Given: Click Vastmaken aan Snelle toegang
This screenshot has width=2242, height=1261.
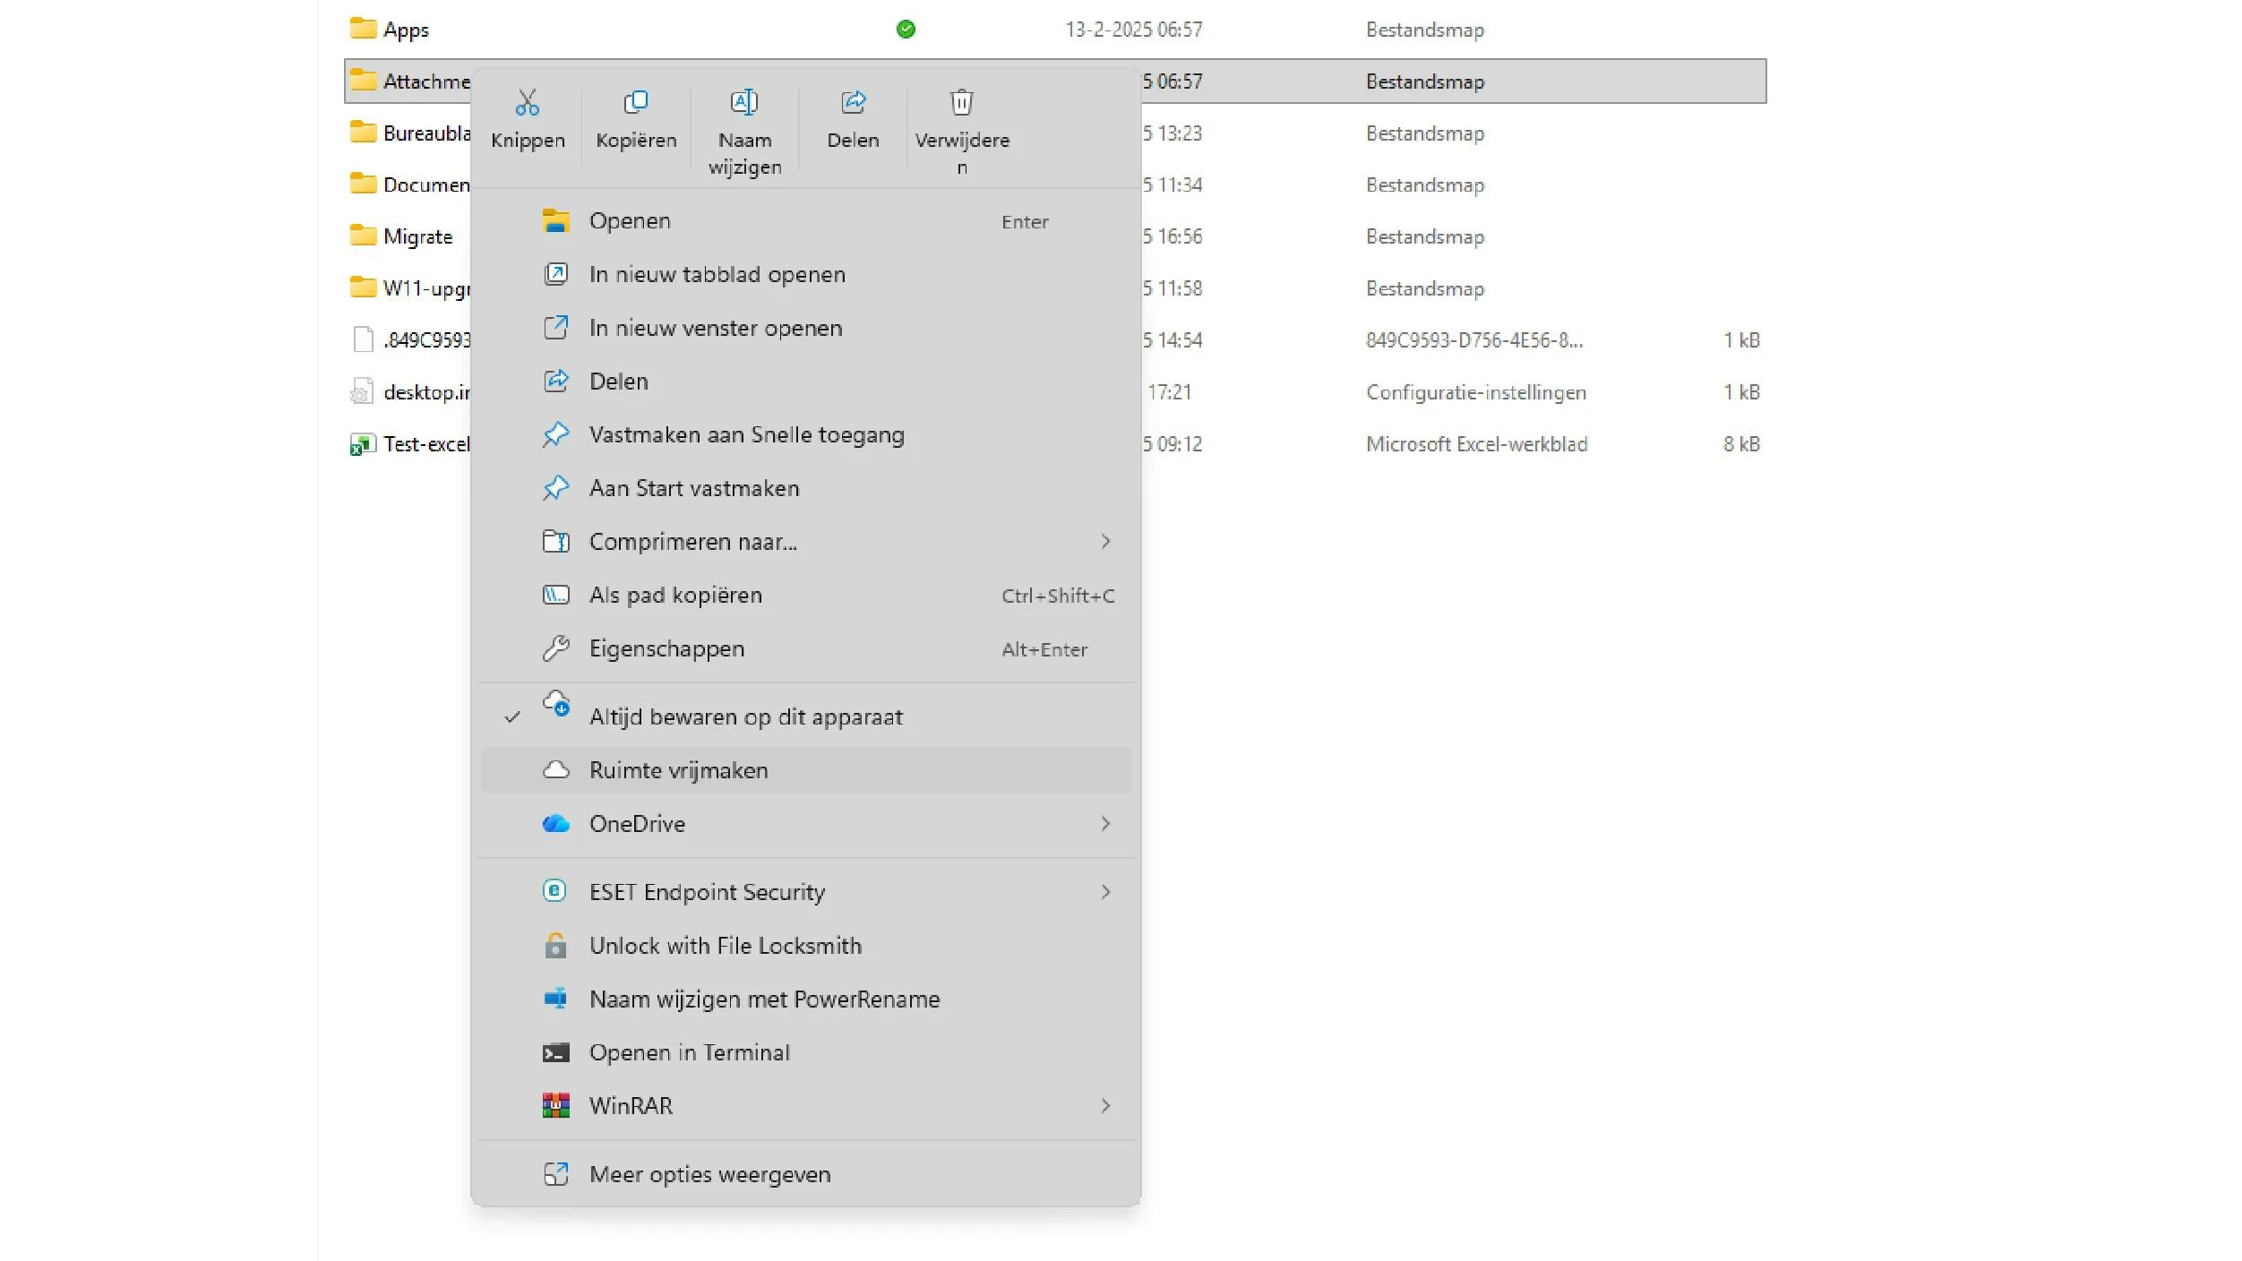Looking at the screenshot, I should [x=746, y=435].
